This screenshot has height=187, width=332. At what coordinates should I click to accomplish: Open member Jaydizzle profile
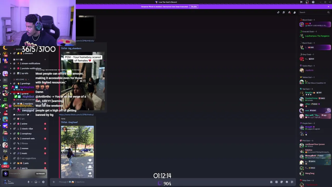pos(315,70)
